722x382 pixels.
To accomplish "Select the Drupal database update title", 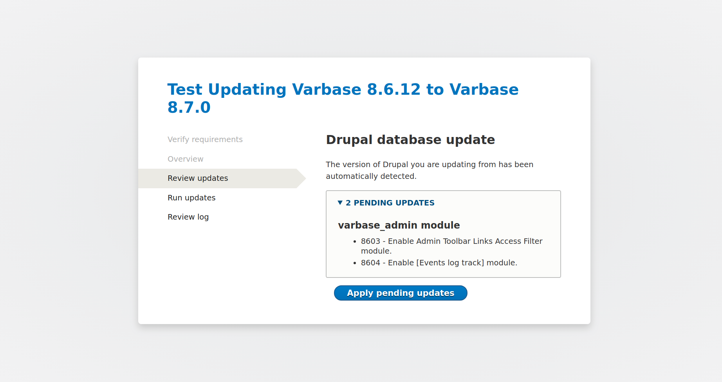I will 410,140.
